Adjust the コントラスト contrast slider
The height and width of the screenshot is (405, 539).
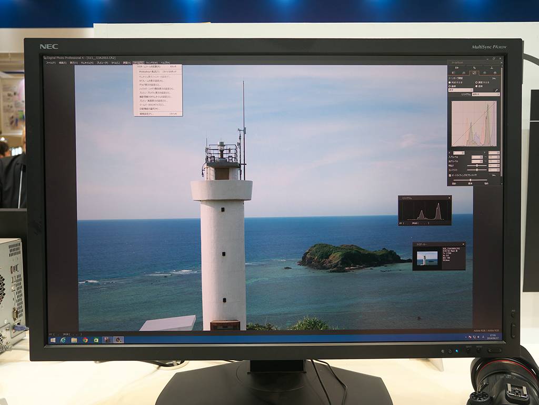pos(477,170)
